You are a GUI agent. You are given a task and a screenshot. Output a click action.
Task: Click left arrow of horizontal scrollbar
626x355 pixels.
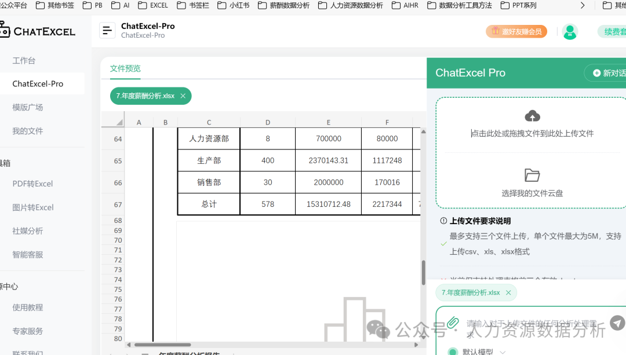pos(129,345)
